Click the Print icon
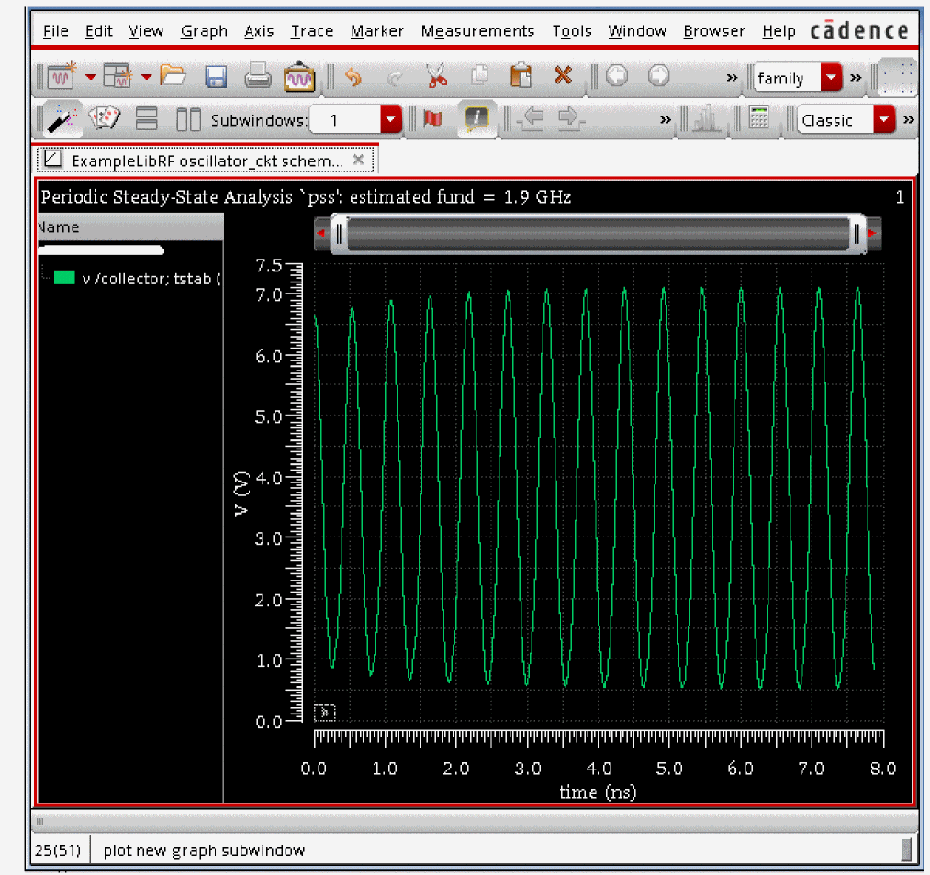The width and height of the screenshot is (930, 875). (x=257, y=77)
